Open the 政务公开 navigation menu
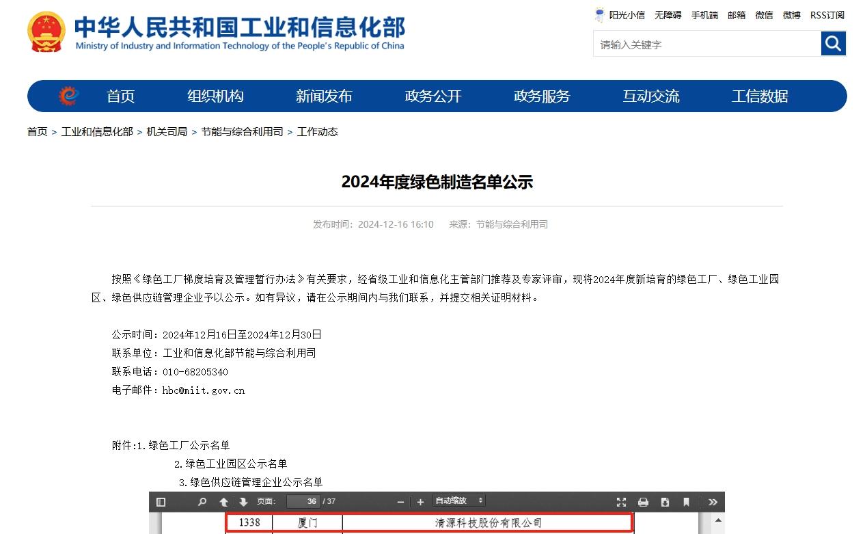865x534 pixels. (x=433, y=96)
